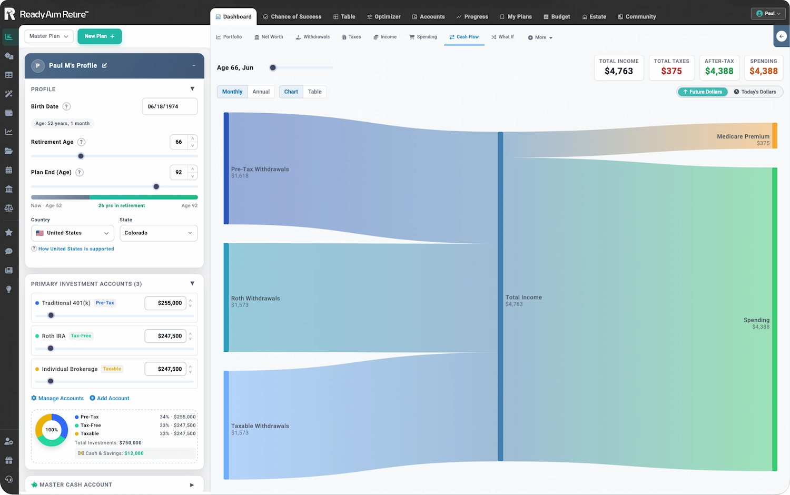Open the Optimizer tab
Viewport: 790px width, 495px height.
[384, 17]
